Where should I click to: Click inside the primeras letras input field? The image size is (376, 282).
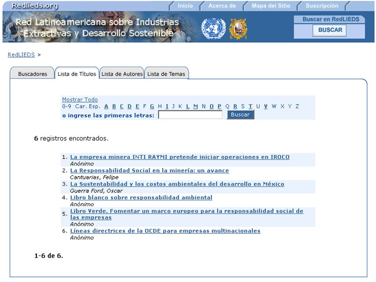click(x=190, y=115)
